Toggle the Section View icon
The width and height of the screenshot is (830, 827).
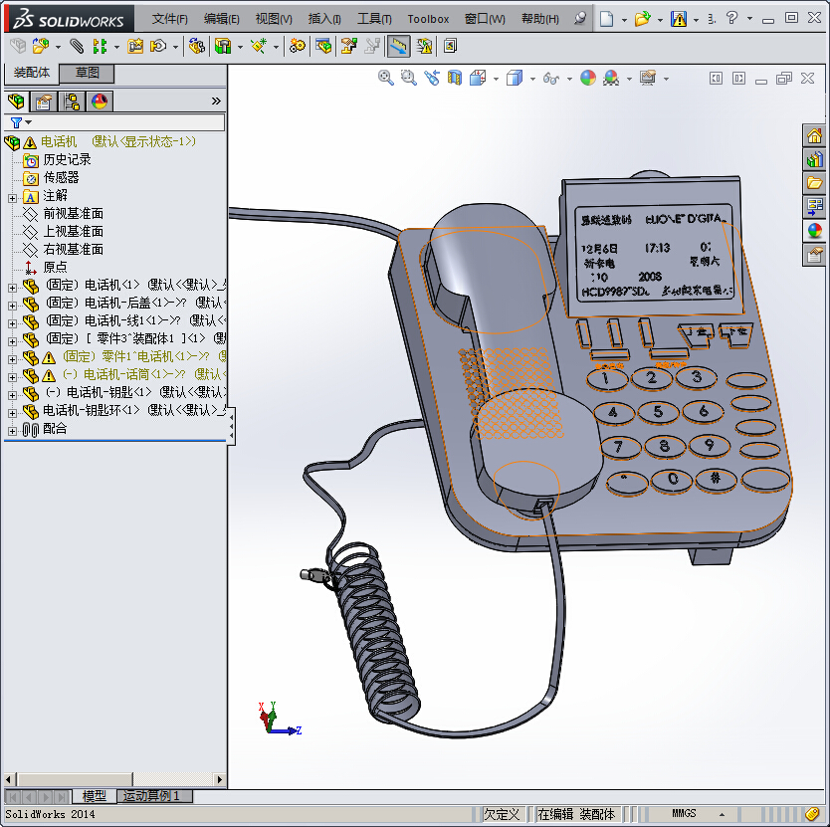[x=454, y=79]
